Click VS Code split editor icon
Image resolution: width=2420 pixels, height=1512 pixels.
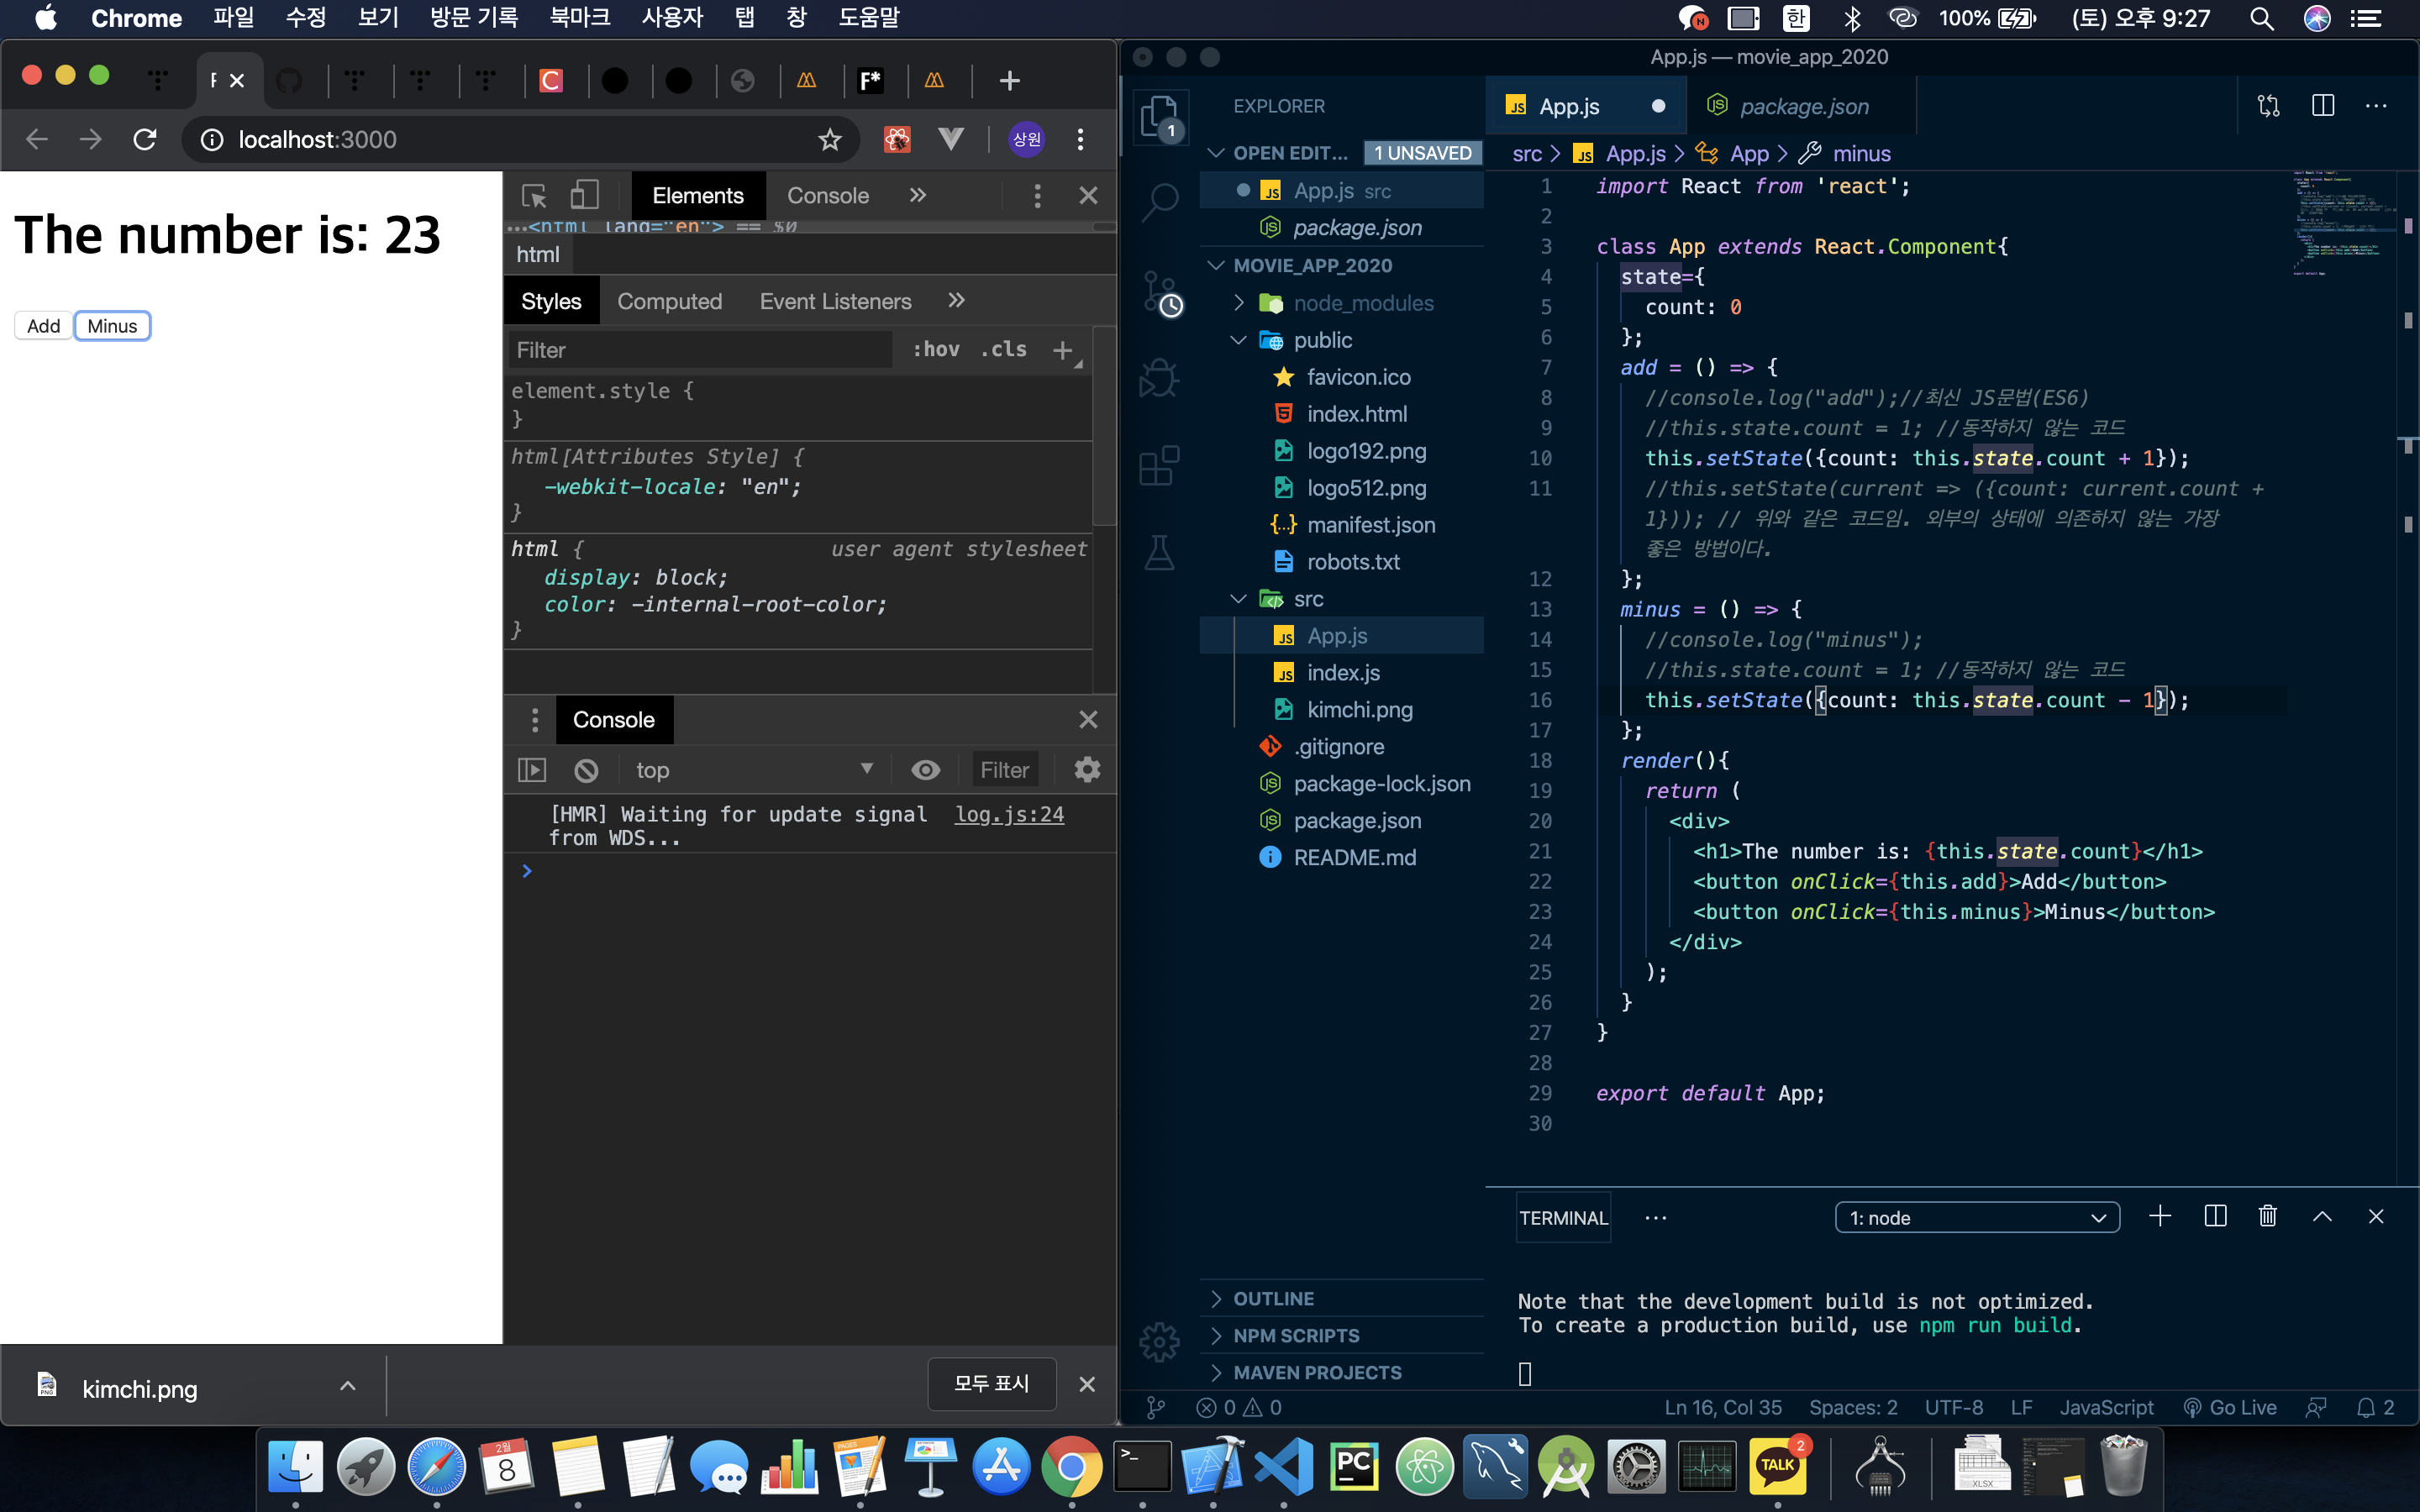tap(2322, 106)
